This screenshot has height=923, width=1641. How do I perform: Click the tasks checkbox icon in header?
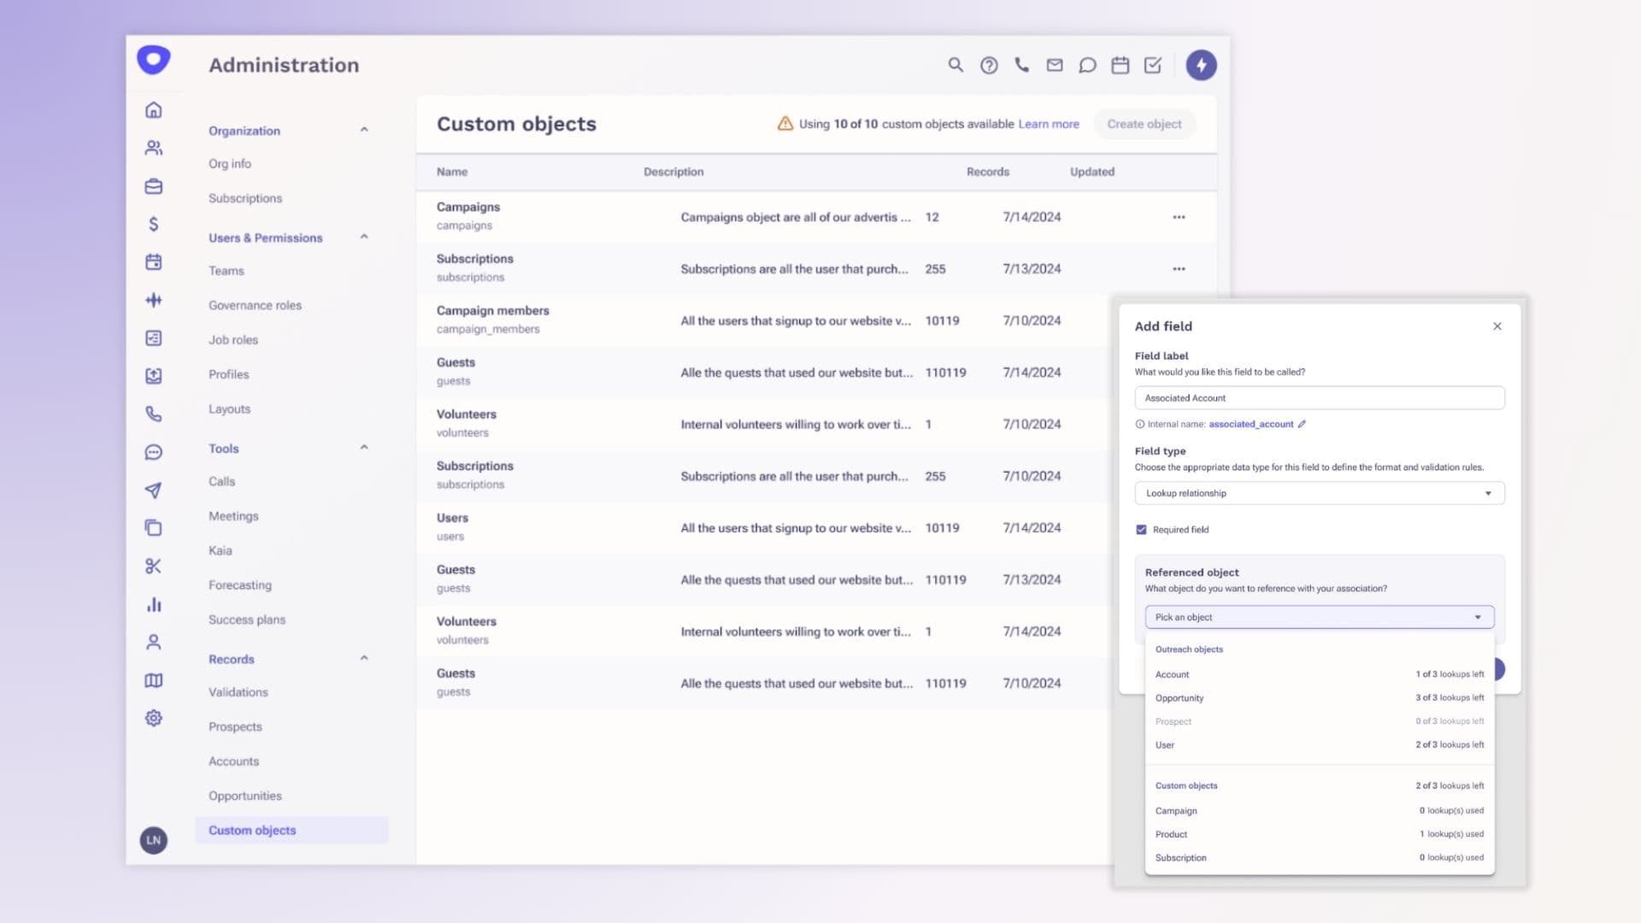pos(1153,65)
